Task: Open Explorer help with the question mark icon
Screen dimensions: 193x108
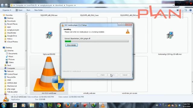Action: click(x=190, y=10)
